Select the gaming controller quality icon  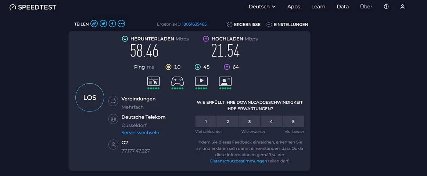tap(177, 81)
